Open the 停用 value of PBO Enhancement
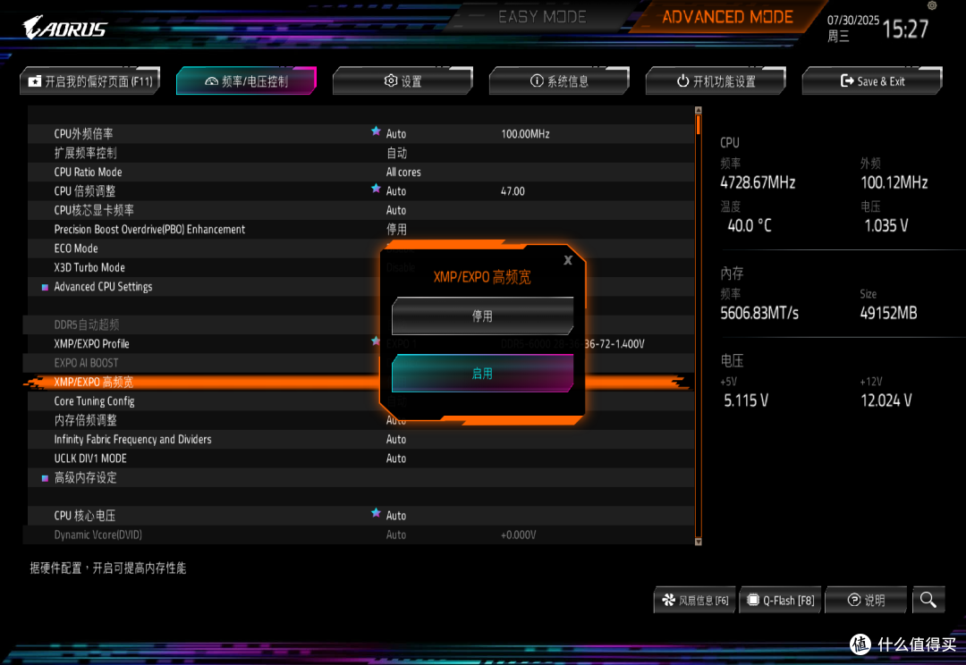The height and width of the screenshot is (665, 966). point(397,229)
